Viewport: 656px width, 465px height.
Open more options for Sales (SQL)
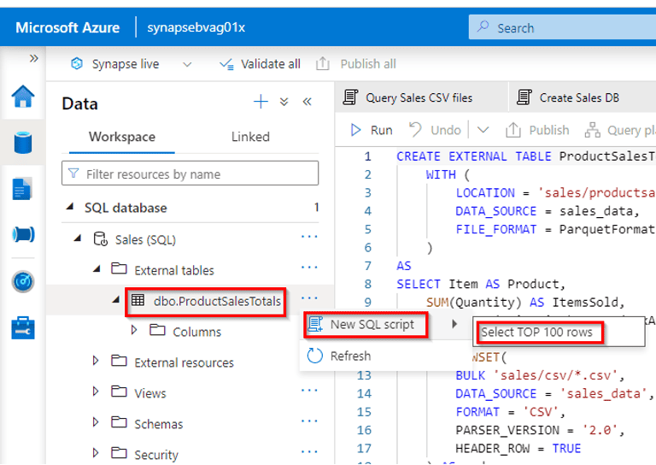click(x=309, y=237)
